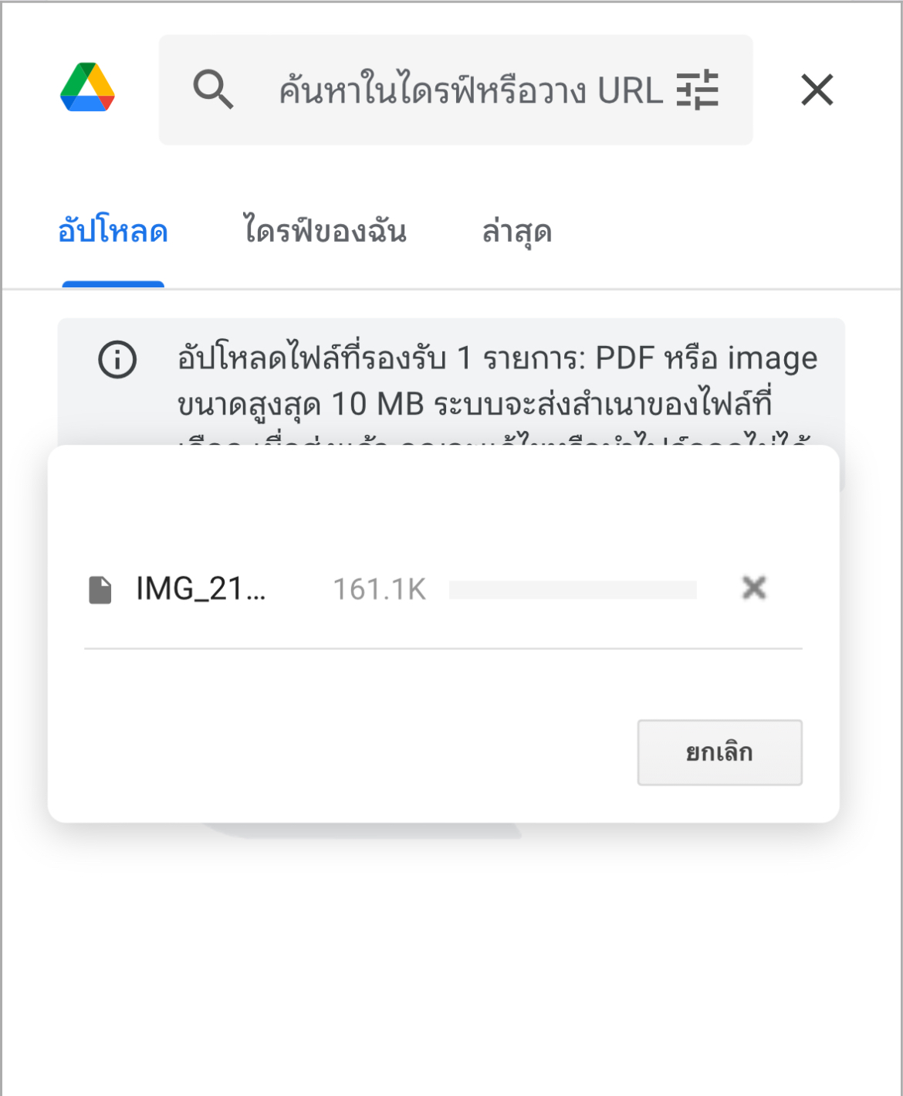Click the ยกเลิก button

coord(719,752)
